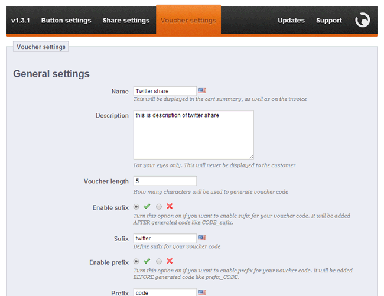The image size is (384, 296).
Task: Select the No radio for Enable prefix
Action: pyautogui.click(x=159, y=261)
